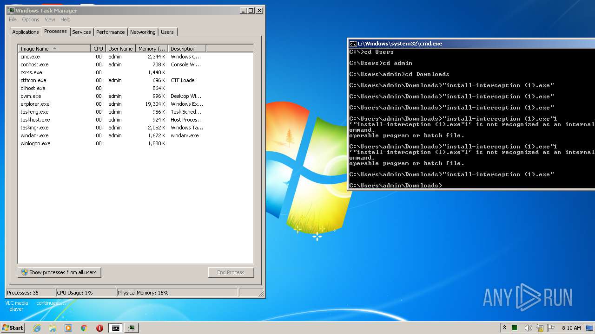The height and width of the screenshot is (334, 595).
Task: Click the shield icon on Show processes button
Action: 25,272
